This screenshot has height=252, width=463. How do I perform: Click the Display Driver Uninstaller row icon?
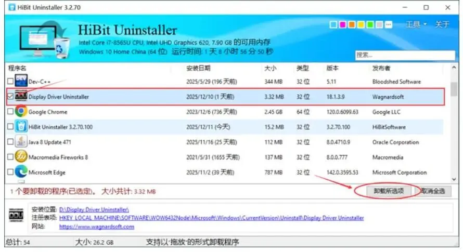pos(21,96)
